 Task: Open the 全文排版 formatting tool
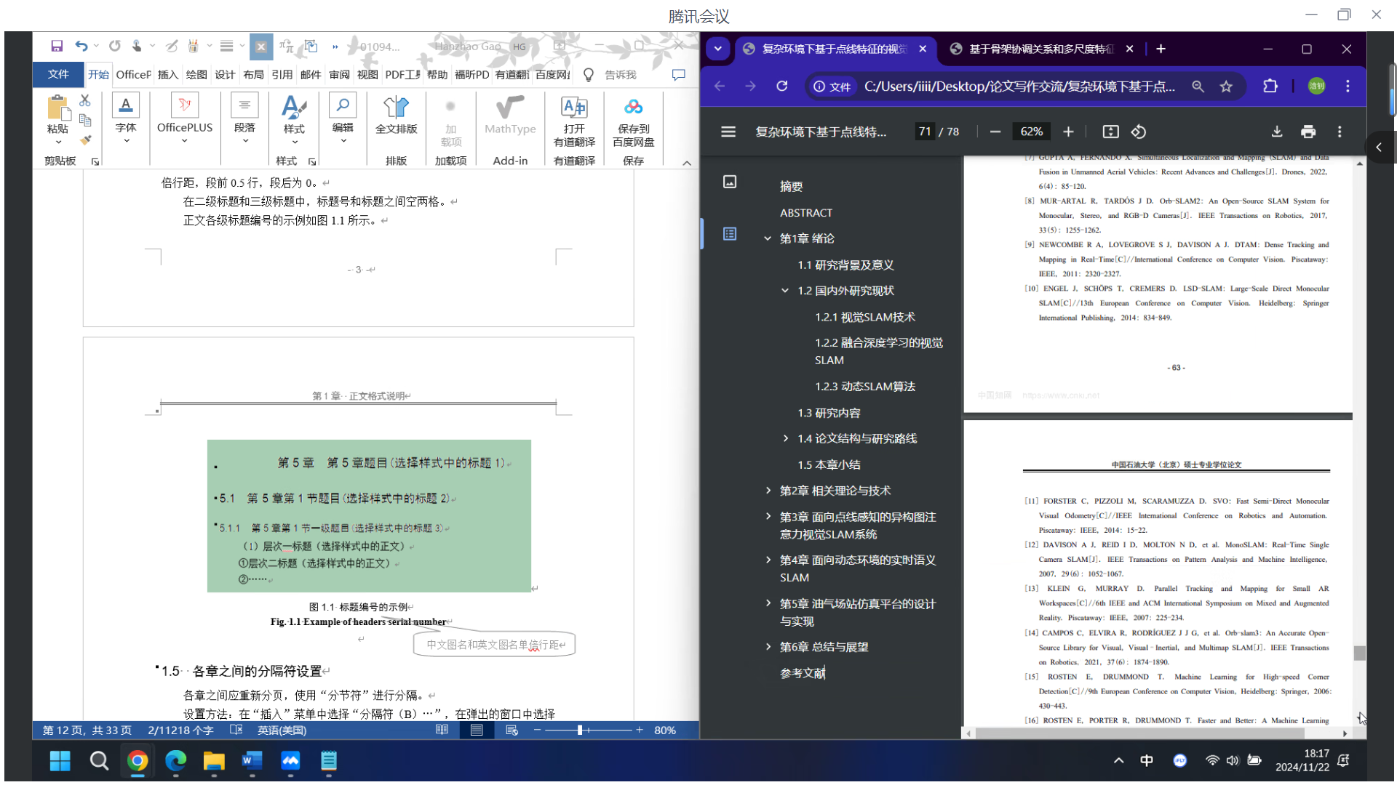[x=396, y=120]
